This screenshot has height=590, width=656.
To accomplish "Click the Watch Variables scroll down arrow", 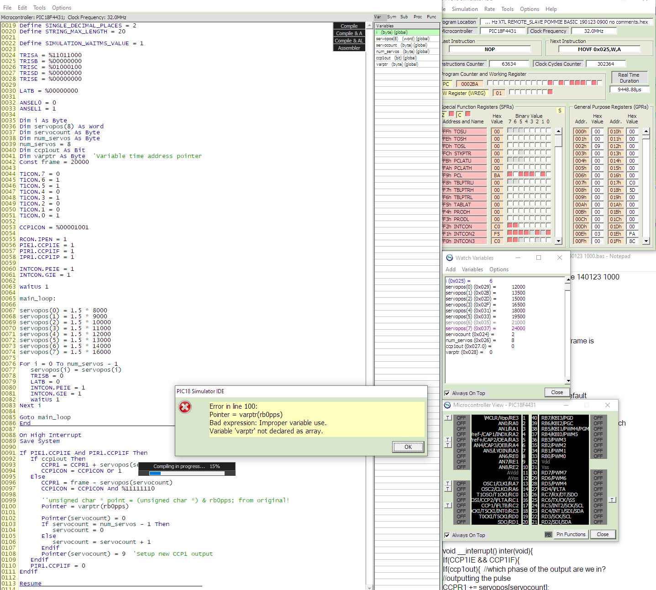I will [567, 381].
